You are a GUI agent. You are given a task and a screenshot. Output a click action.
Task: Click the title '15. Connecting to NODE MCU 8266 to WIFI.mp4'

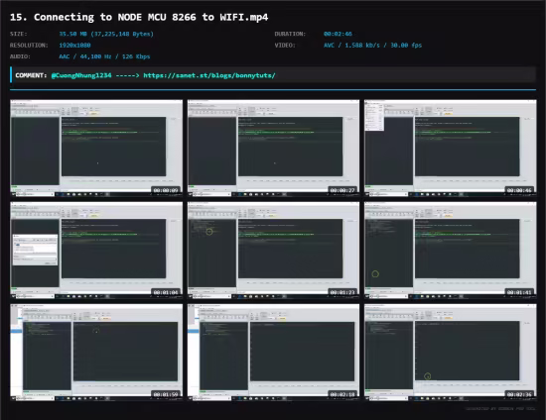[139, 17]
